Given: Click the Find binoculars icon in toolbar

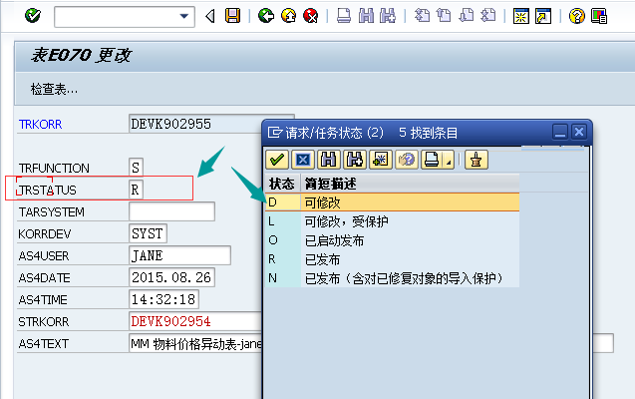Looking at the screenshot, I should 366,16.
